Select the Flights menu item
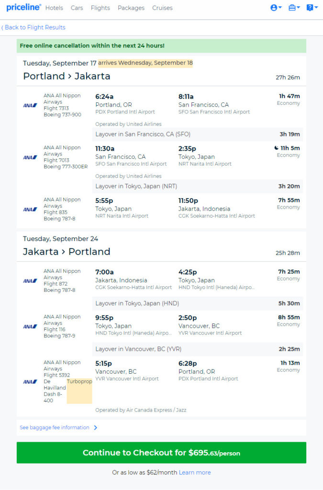Screen dimensions: 323x490 [x=100, y=8]
